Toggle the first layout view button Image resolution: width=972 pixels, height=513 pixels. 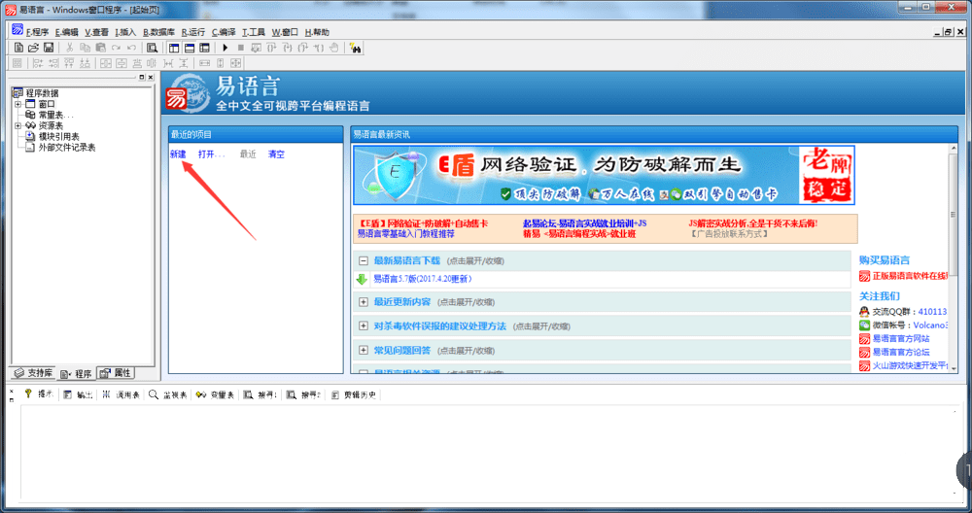tap(174, 48)
